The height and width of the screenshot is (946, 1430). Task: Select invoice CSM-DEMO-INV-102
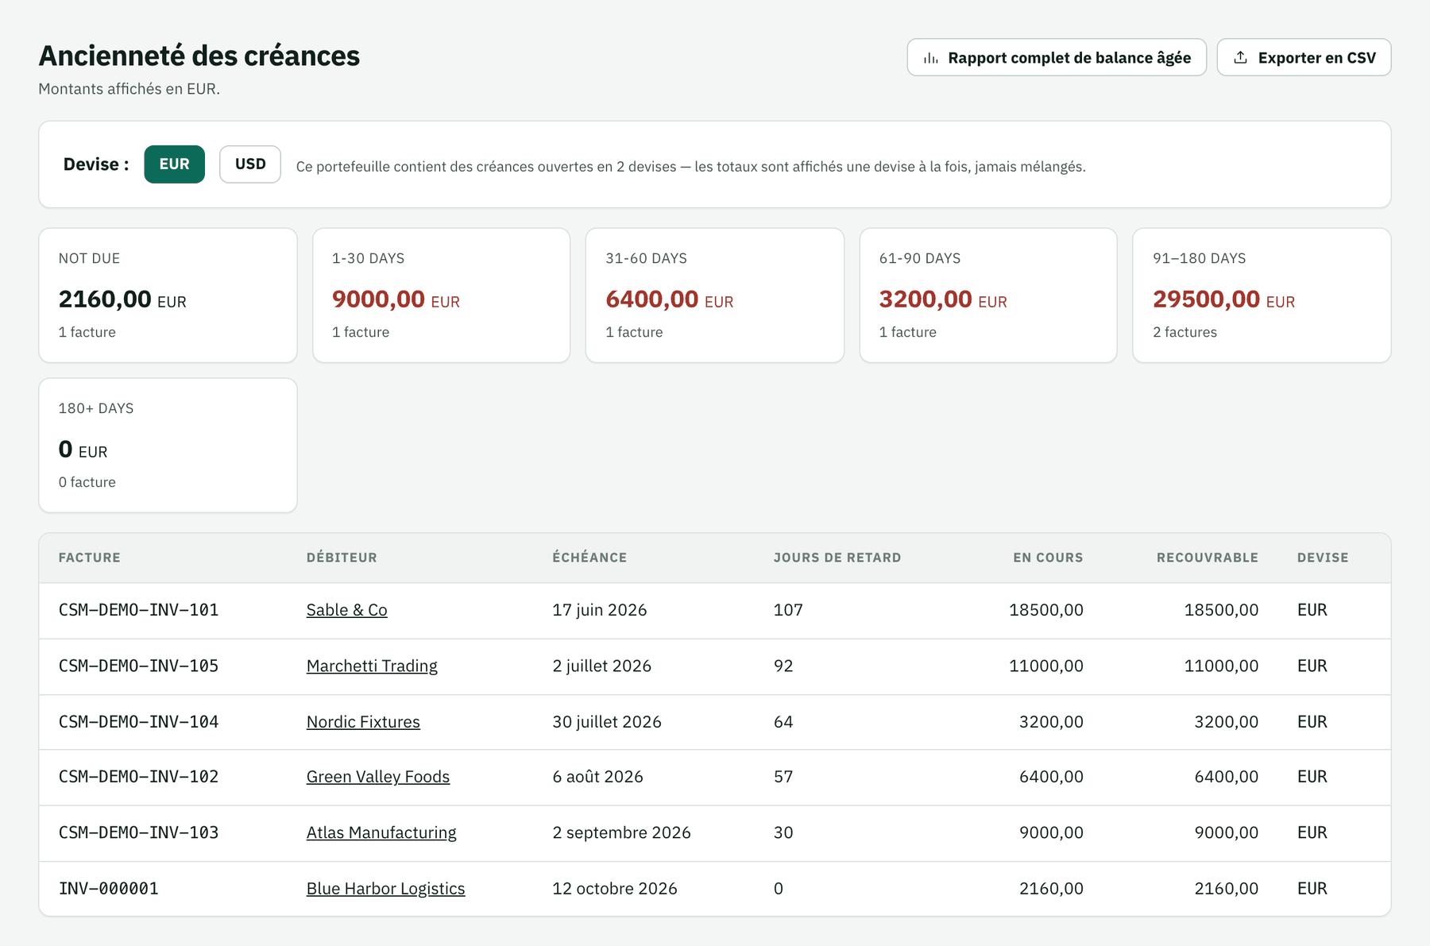[x=139, y=777]
